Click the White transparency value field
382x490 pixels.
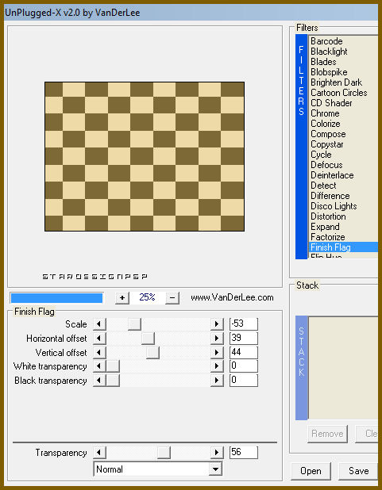[x=244, y=366]
